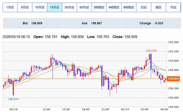The width and height of the screenshot is (183, 112).
Task: Show the 月足 monthly chart
Action: [173, 7]
